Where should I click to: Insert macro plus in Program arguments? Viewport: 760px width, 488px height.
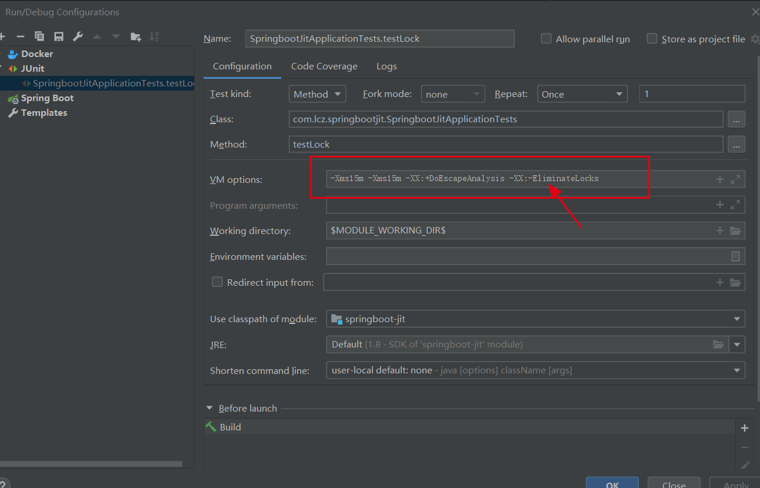point(719,205)
